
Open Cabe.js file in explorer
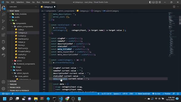(21, 29)
